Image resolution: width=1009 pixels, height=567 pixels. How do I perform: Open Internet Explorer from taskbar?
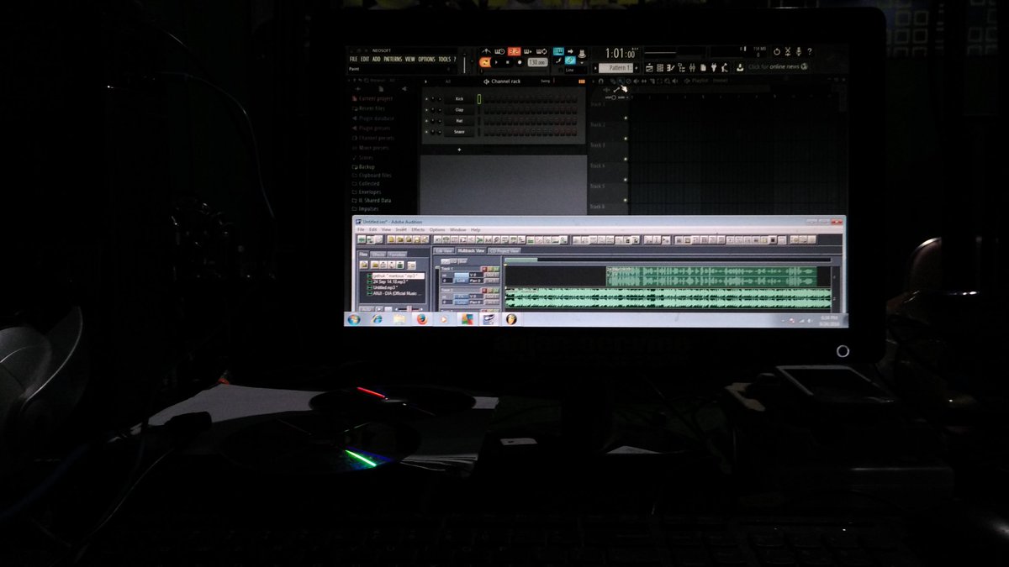(x=377, y=319)
